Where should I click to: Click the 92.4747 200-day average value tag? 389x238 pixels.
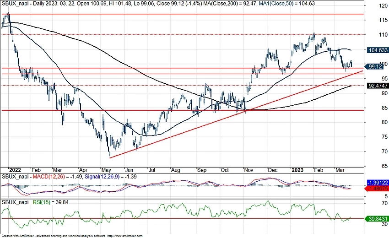tap(378, 86)
